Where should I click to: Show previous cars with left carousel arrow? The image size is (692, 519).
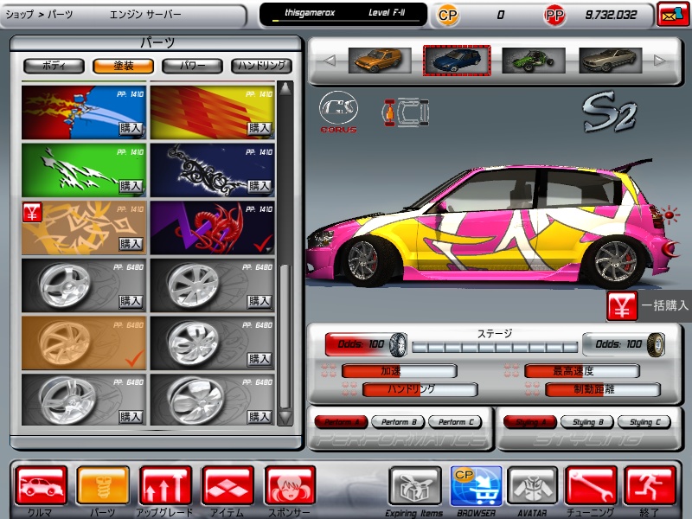pyautogui.click(x=329, y=61)
